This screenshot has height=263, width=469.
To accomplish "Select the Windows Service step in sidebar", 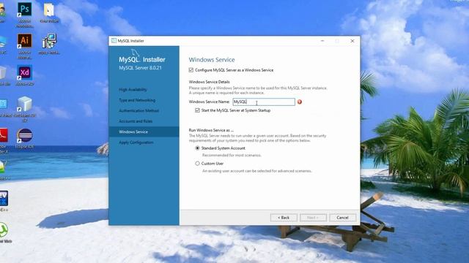I will coord(144,131).
